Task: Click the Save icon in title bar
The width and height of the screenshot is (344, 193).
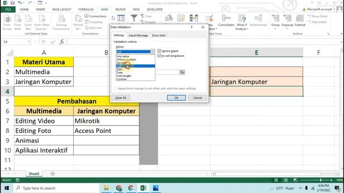Action: (12, 3)
